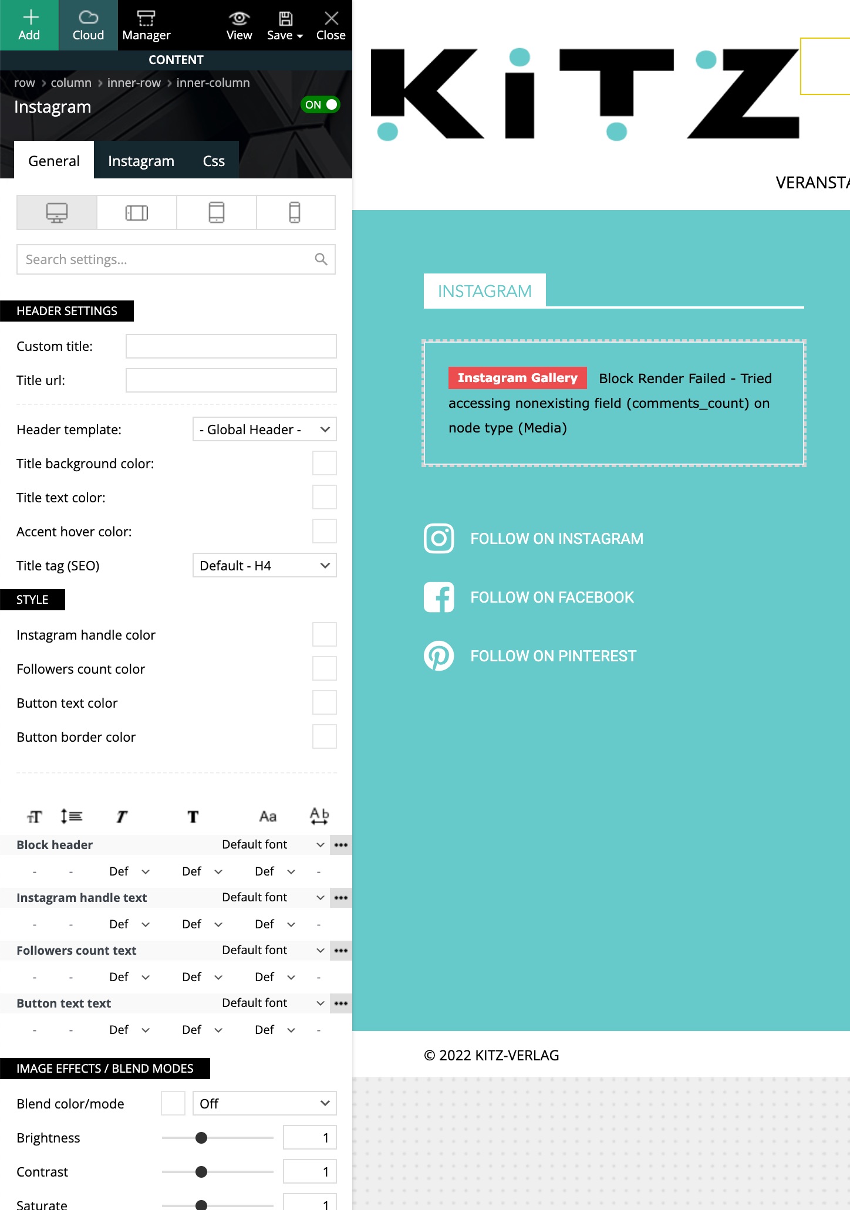
Task: Click the Instagram logo icon
Action: click(439, 538)
